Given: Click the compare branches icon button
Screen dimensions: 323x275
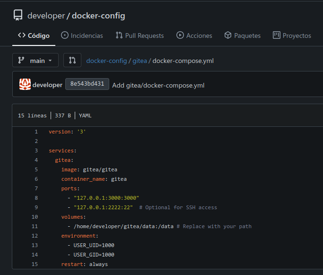Looking at the screenshot, I should (72, 61).
